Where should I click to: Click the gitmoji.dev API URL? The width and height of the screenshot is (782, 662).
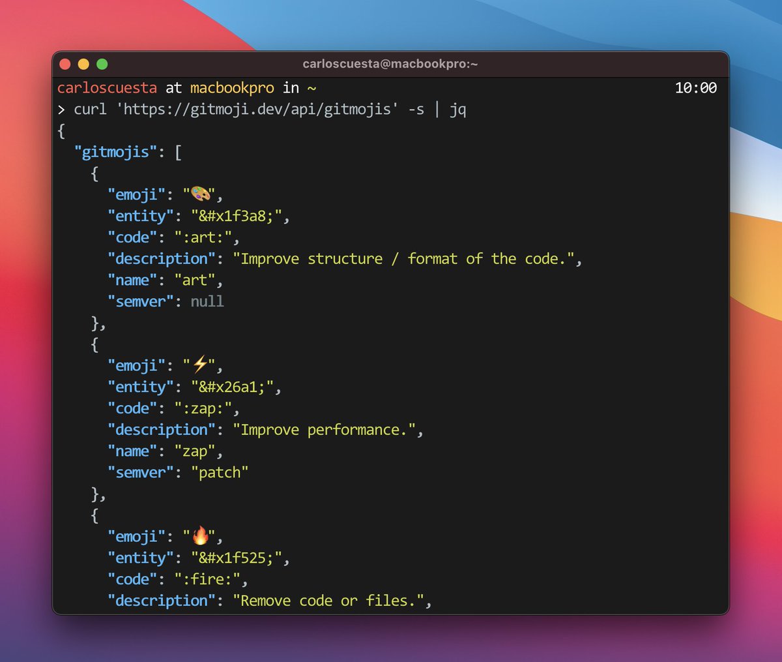point(257,110)
